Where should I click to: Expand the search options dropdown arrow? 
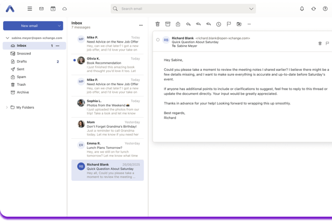pyautogui.click(x=251, y=8)
